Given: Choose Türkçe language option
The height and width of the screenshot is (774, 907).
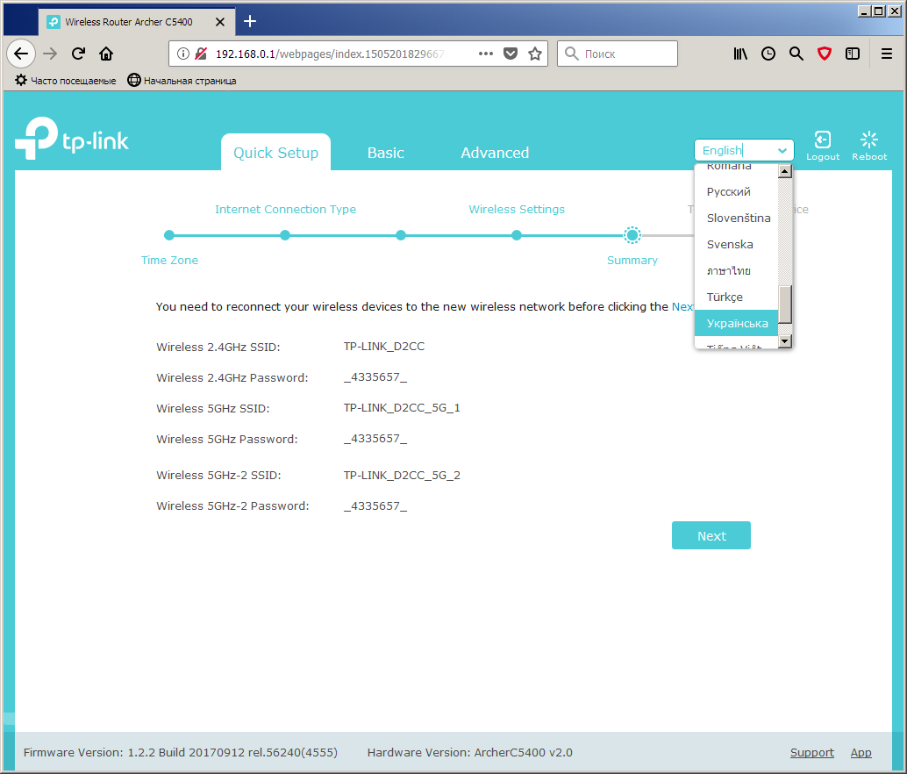Looking at the screenshot, I should (736, 297).
